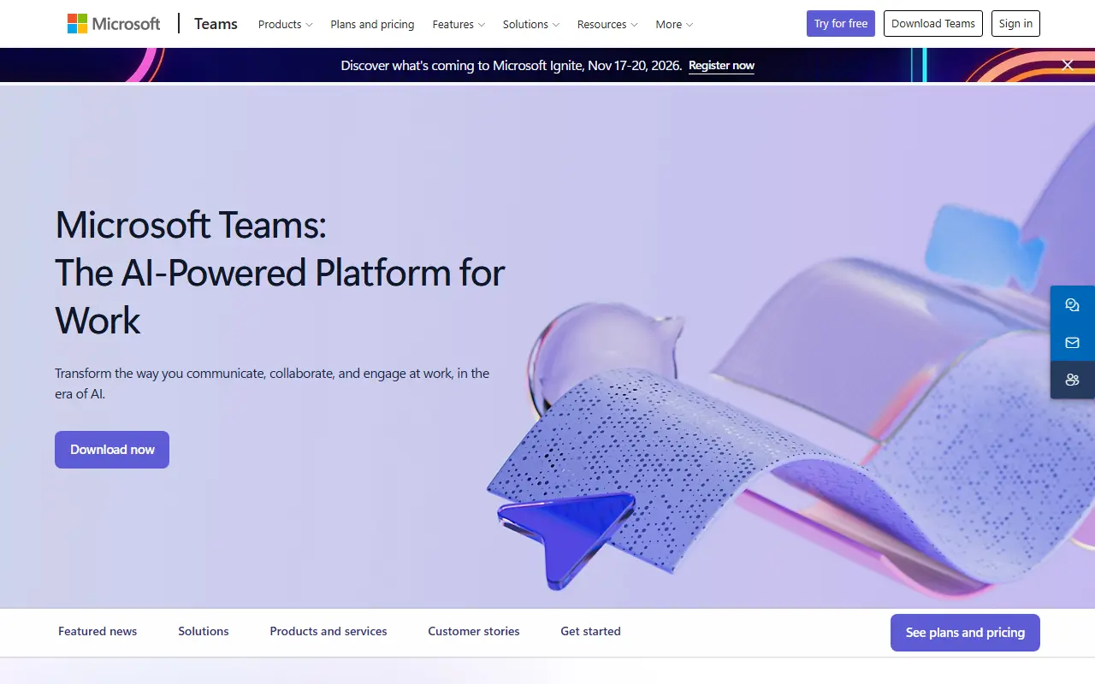The image size is (1095, 684).
Task: Follow the Register now link
Action: pyautogui.click(x=721, y=66)
